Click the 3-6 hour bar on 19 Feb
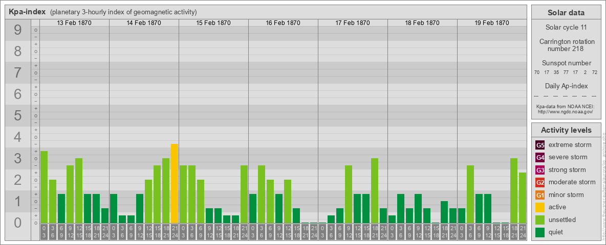 click(470, 194)
